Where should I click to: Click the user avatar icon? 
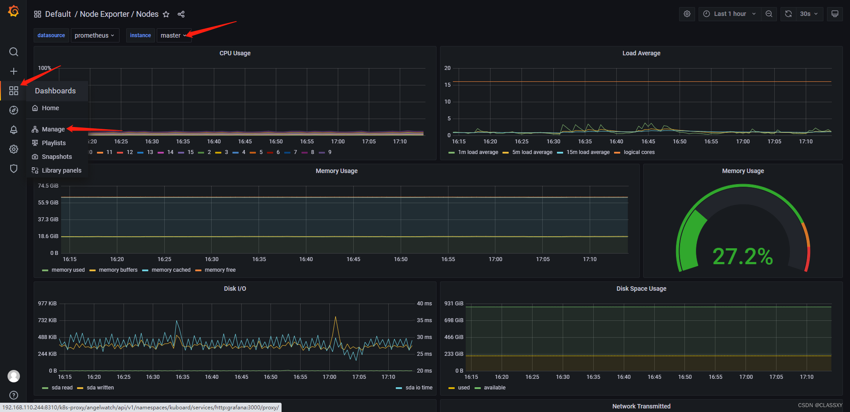[14, 376]
